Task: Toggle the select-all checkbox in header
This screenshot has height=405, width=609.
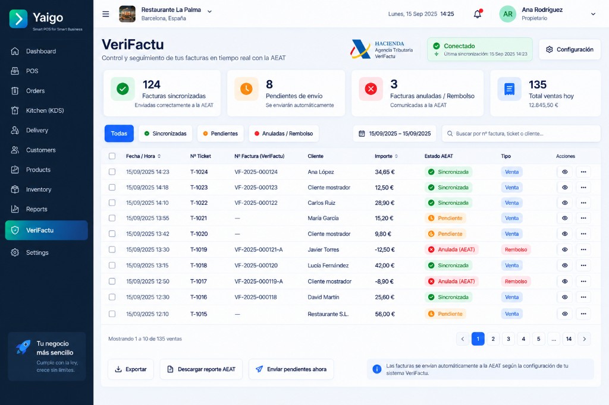Action: (112, 156)
